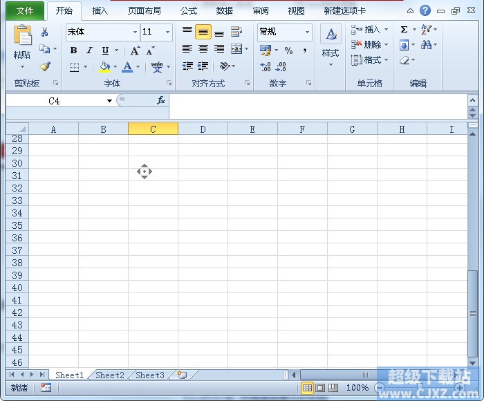Click the Fill down icon
The width and height of the screenshot is (484, 401).
404,45
